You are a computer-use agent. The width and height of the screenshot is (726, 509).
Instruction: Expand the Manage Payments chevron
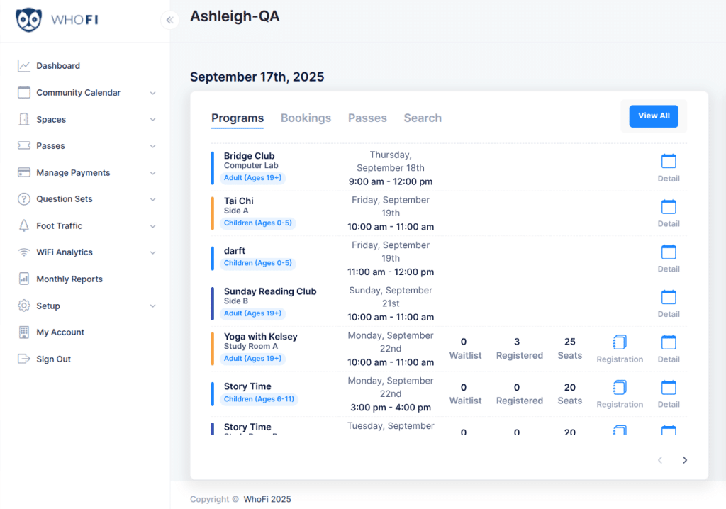coord(152,173)
